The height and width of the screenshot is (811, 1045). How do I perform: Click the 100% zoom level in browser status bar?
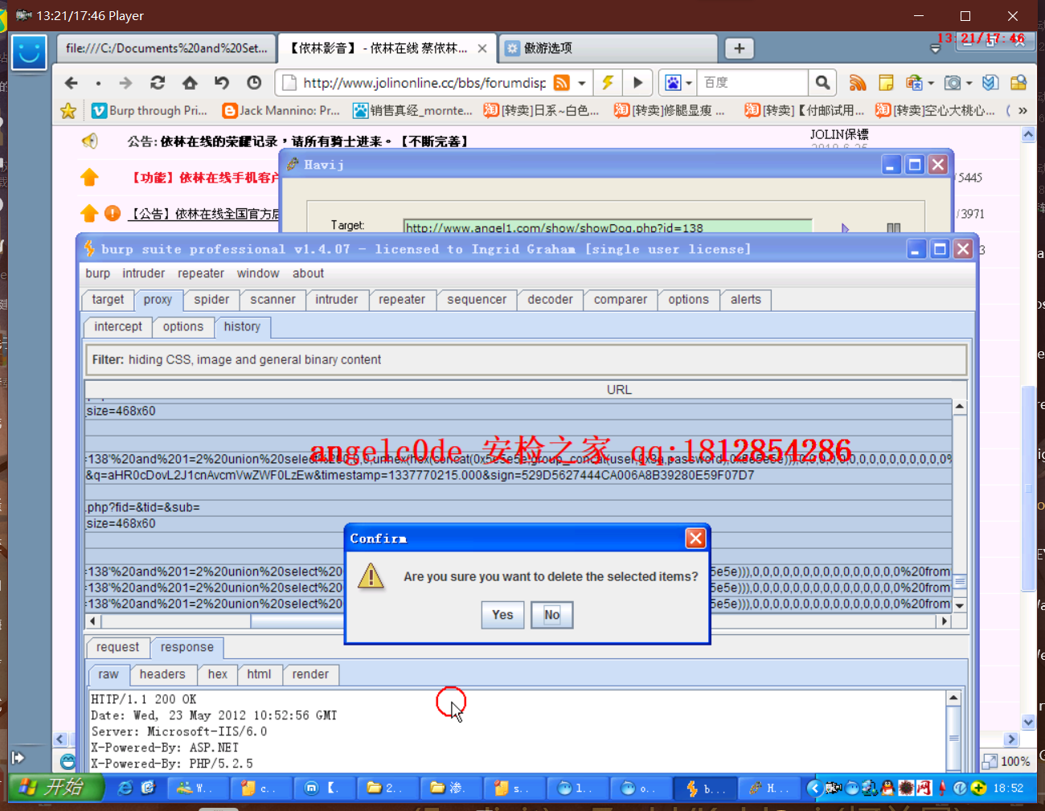click(x=1006, y=761)
